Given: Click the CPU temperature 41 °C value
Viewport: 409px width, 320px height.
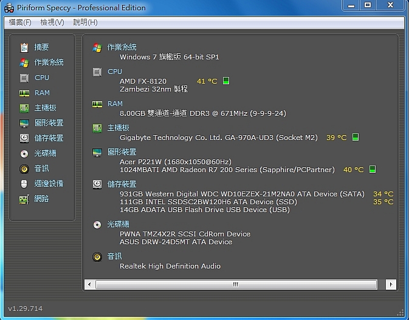Looking at the screenshot, I should (207, 81).
